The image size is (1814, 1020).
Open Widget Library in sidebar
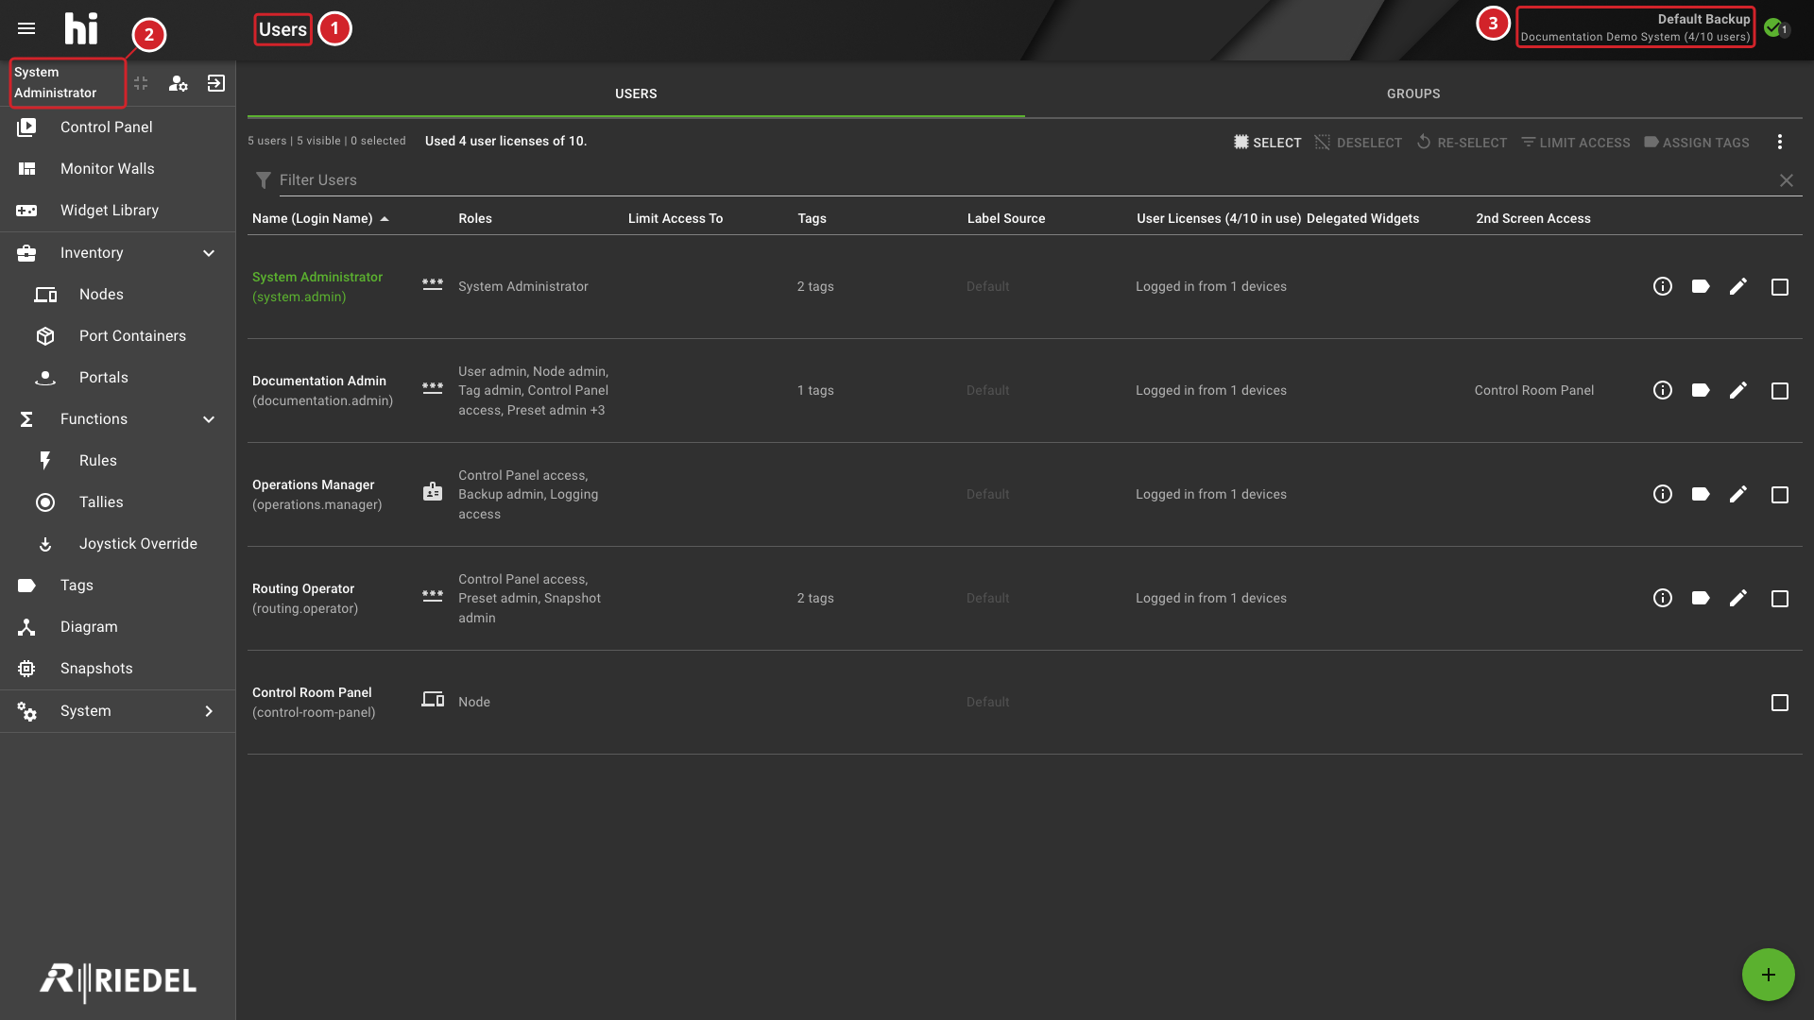pos(117,211)
